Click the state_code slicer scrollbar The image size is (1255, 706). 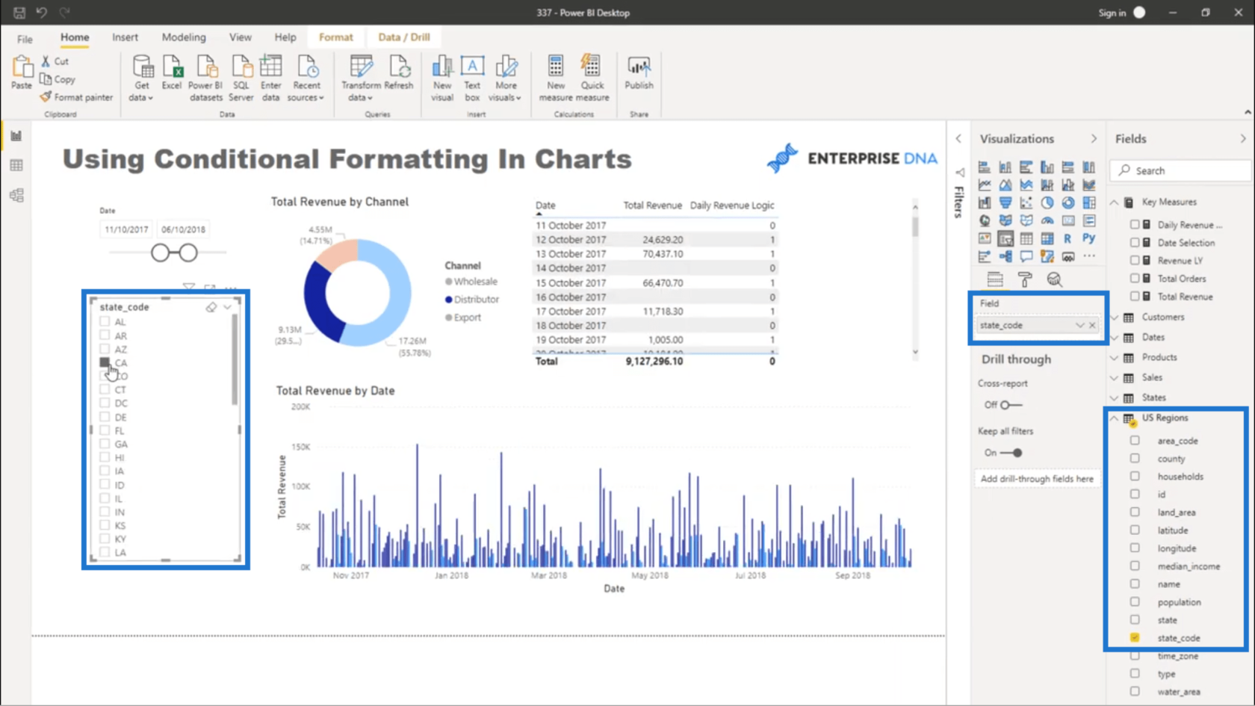click(x=235, y=359)
